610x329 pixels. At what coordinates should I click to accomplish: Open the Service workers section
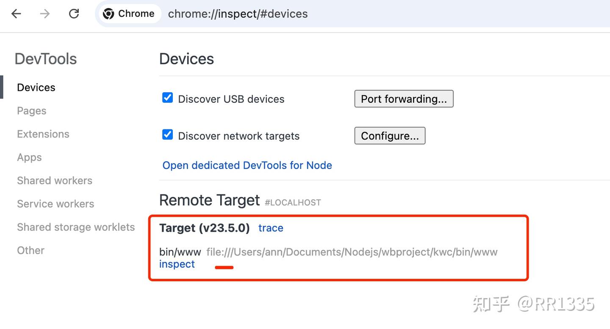[55, 204]
